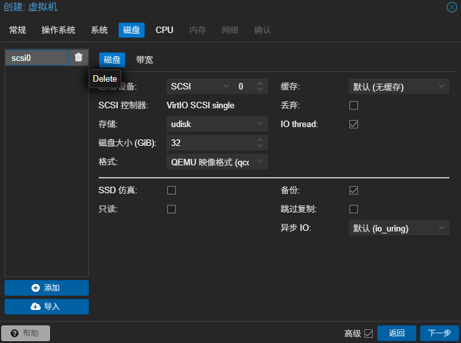The image size is (461, 343).
Task: Click the 磁盘大小 input field
Action: [209, 143]
